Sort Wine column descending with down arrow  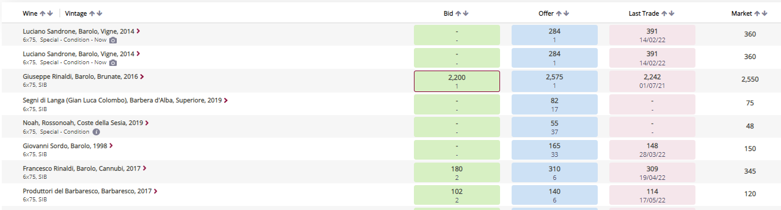50,13
